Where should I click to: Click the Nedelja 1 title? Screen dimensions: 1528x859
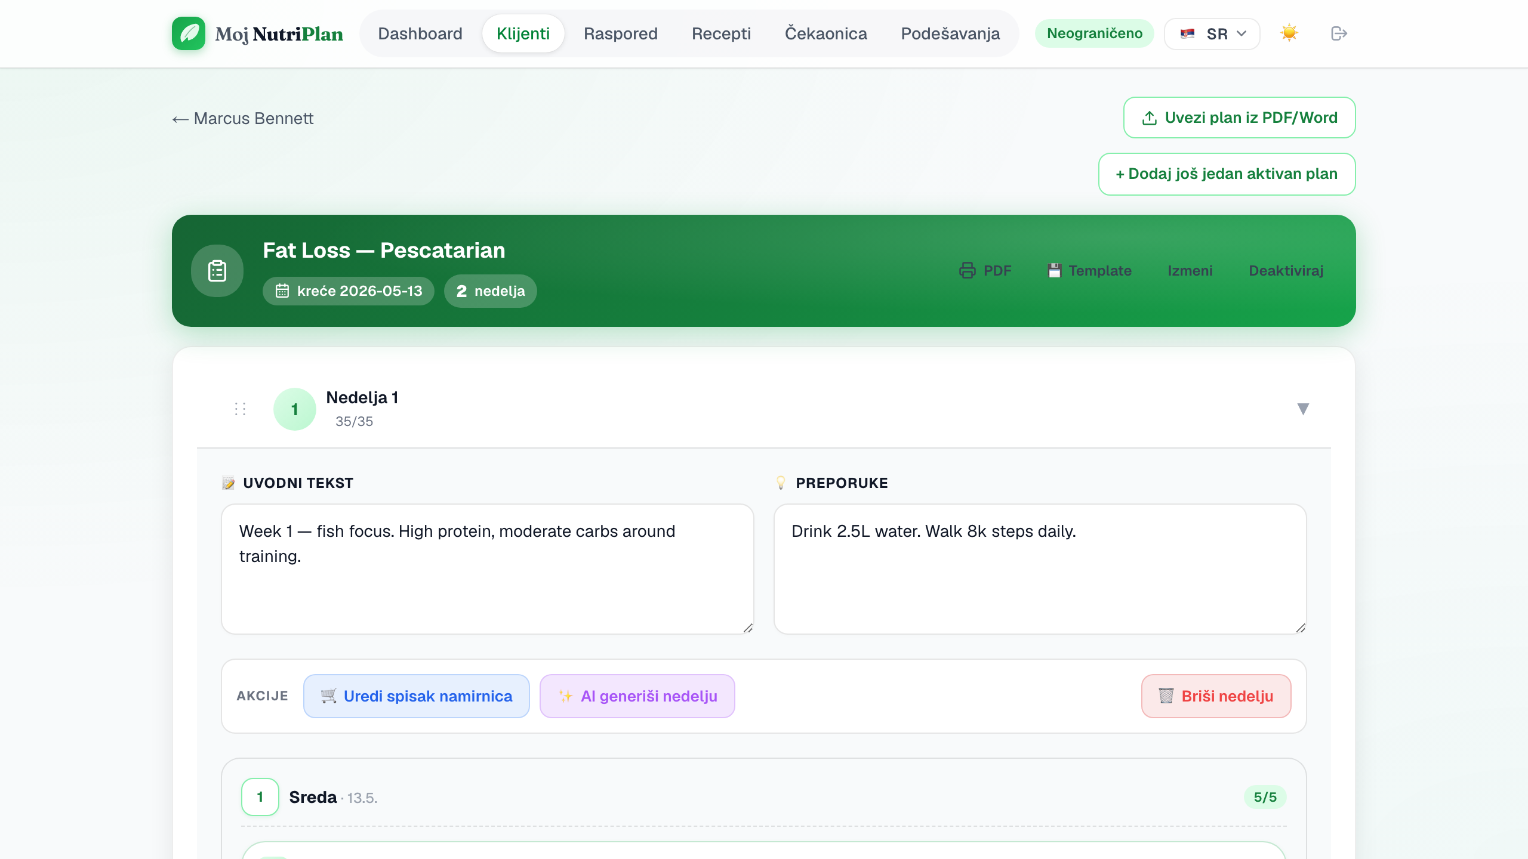tap(362, 397)
